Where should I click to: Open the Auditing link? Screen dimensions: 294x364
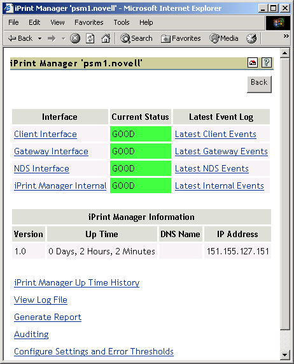pos(31,334)
